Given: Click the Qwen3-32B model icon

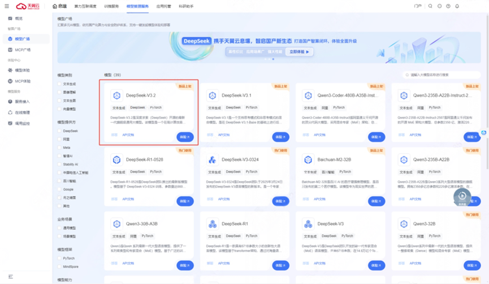Looking at the screenshot, I should point(404,224).
